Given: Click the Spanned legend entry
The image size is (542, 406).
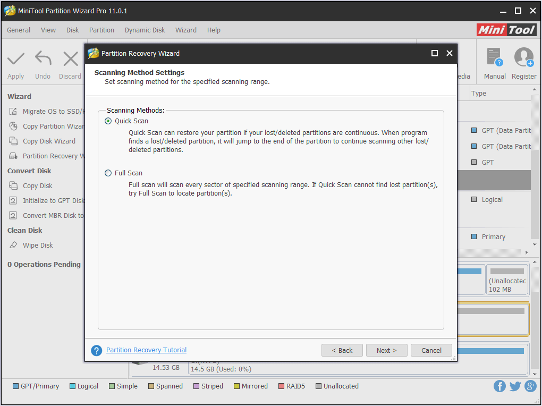Looking at the screenshot, I should [165, 386].
